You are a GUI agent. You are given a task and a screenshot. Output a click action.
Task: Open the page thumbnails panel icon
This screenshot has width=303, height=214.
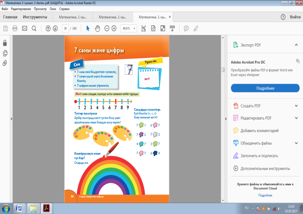[x=5, y=53]
